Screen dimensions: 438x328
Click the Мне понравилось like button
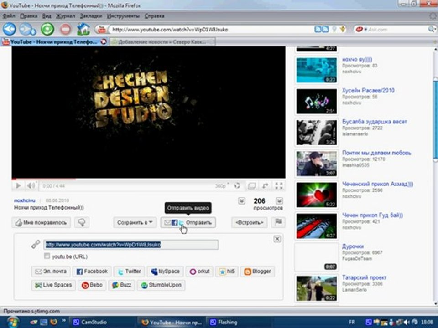[41, 222]
